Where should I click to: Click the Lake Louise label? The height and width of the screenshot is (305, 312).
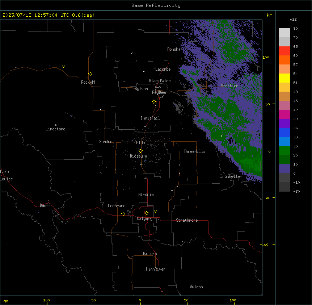[7, 175]
